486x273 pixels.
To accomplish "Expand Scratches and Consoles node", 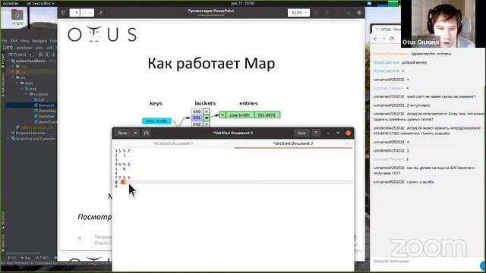I will click(x=8, y=139).
